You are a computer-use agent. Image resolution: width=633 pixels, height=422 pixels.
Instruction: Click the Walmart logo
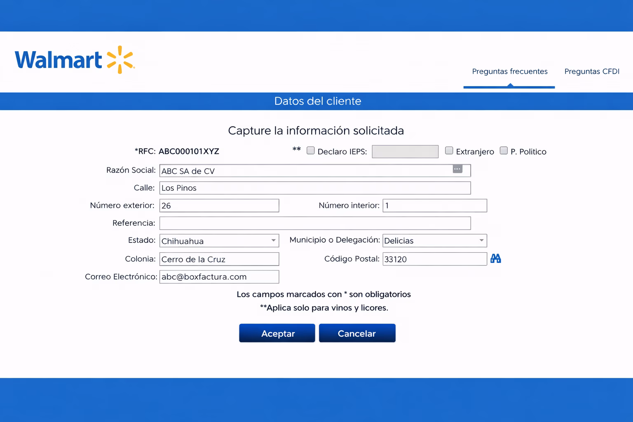(x=75, y=60)
